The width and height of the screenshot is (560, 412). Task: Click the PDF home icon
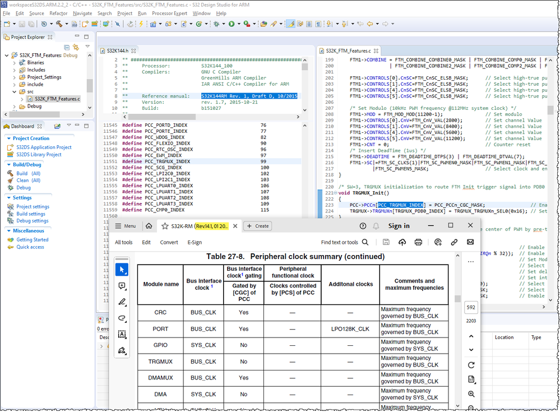coord(149,226)
